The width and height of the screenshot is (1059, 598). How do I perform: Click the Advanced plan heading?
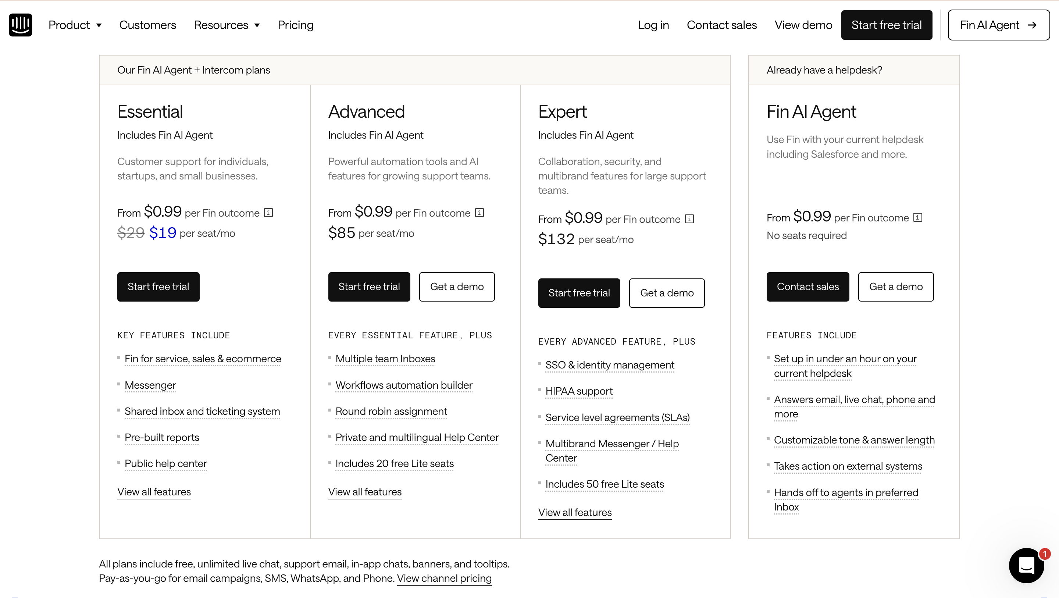pos(366,112)
